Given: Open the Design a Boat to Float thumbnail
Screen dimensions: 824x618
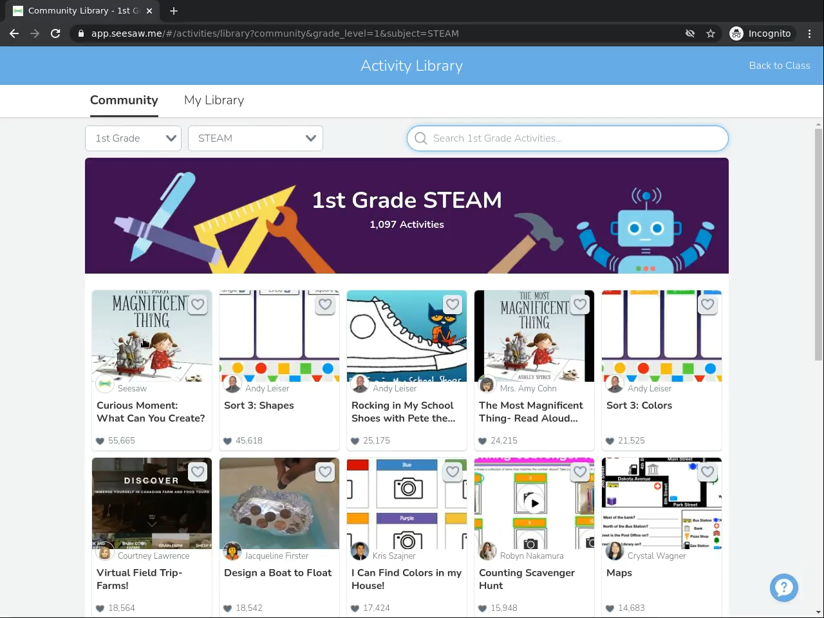Looking at the screenshot, I should [x=279, y=503].
